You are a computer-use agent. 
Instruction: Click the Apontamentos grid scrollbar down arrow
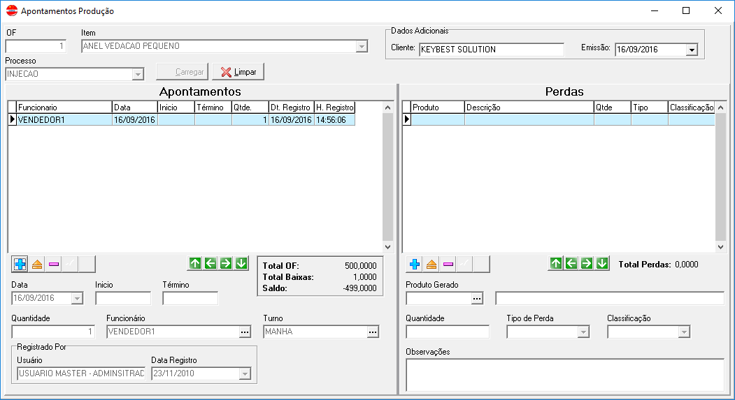[x=389, y=247]
